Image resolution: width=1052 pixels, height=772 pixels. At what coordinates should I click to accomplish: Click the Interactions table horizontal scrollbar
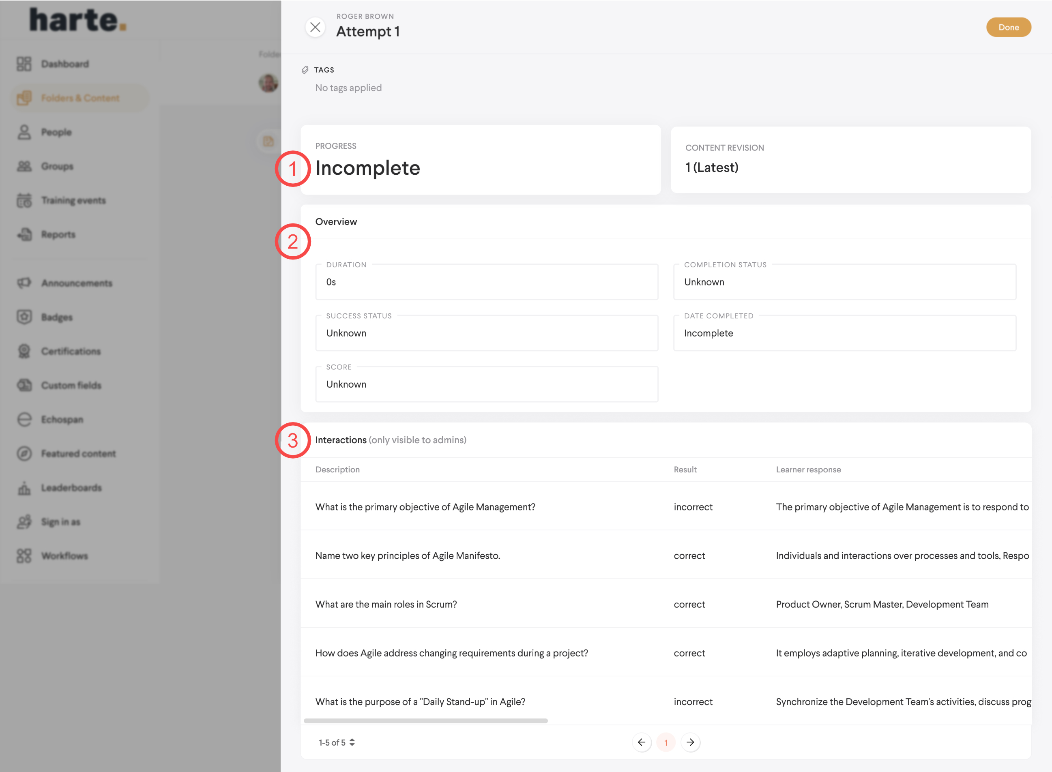(x=425, y=721)
